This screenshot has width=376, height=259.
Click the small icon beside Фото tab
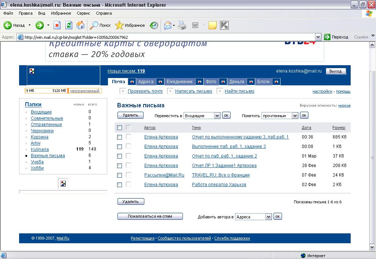pos(223,82)
